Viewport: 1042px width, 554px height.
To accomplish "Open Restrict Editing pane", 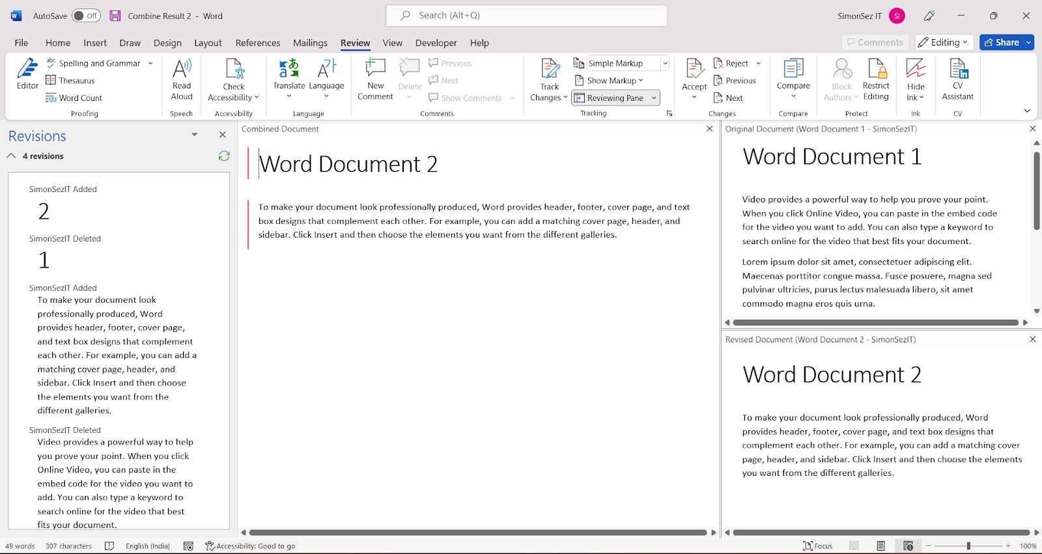I will point(876,79).
